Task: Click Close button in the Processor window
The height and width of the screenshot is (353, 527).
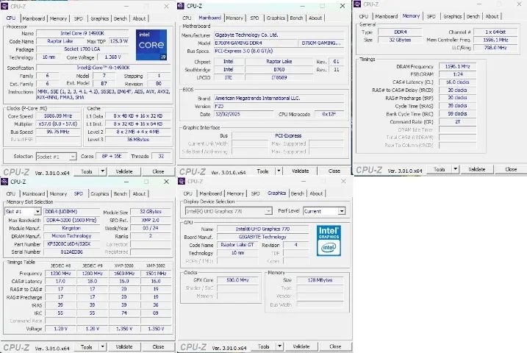Action: pyautogui.click(x=158, y=171)
